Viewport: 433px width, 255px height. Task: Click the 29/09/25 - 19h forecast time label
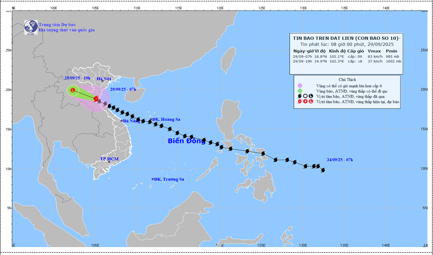coord(78,79)
